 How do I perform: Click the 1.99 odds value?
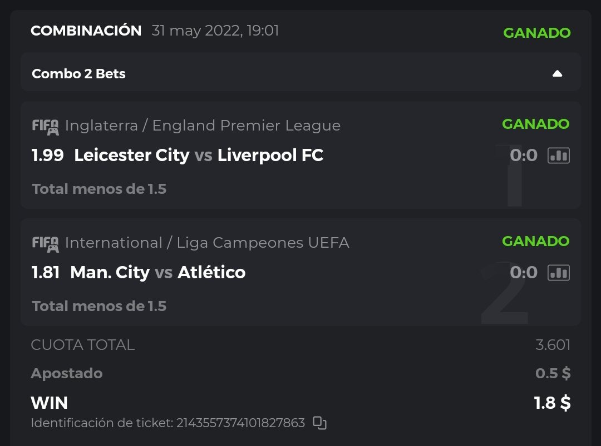click(47, 156)
